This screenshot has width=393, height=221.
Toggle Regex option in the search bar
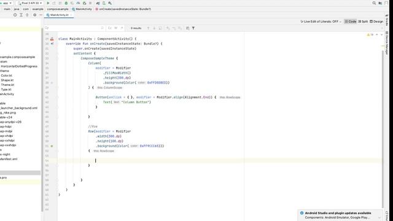(x=122, y=28)
